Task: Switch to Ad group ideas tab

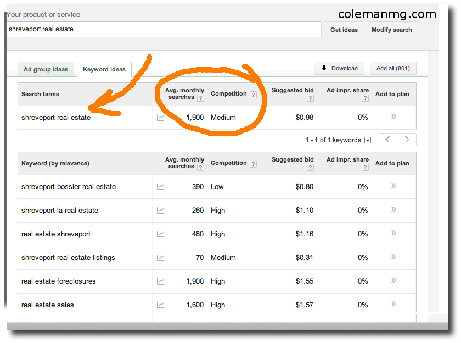Action: click(x=46, y=69)
